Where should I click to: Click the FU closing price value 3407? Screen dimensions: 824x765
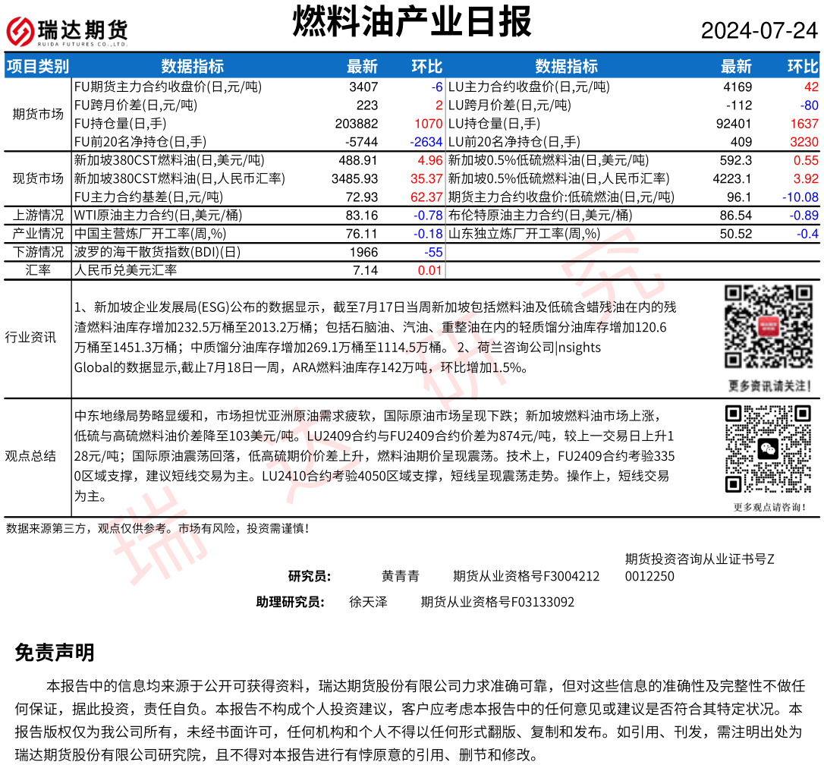click(x=363, y=87)
